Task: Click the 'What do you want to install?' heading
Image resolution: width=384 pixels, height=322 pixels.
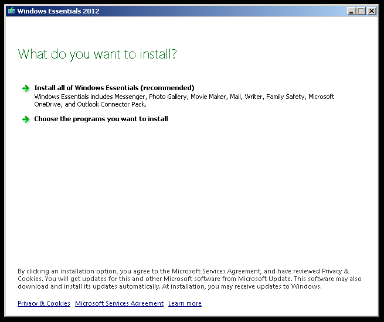Action: tap(97, 54)
